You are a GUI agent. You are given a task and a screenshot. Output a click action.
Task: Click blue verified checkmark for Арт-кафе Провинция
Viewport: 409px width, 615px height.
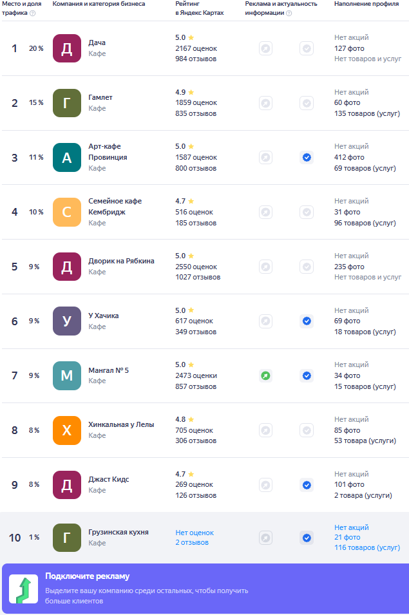pyautogui.click(x=307, y=157)
